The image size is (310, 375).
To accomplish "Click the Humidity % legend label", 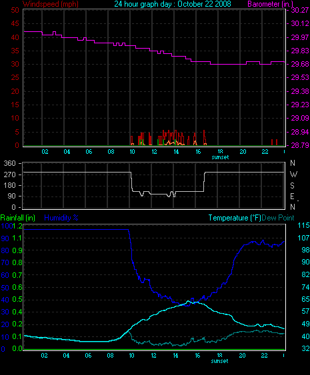I will [x=61, y=218].
